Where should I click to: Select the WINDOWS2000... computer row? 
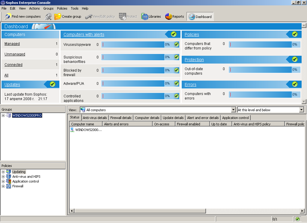(x=86, y=129)
